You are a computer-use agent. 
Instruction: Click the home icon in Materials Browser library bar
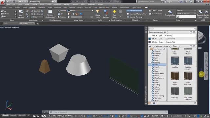click(150, 46)
